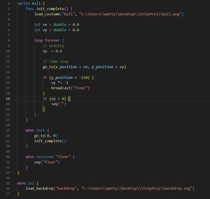Image resolution: width=210 pixels, height=199 pixels.
Task: Click 'y_position' inside the go_to arguments
Action: [x=103, y=67]
